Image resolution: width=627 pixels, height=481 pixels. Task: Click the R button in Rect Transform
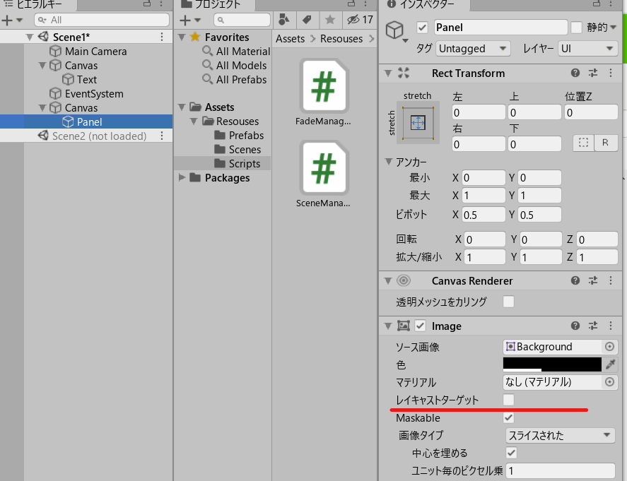click(x=604, y=143)
